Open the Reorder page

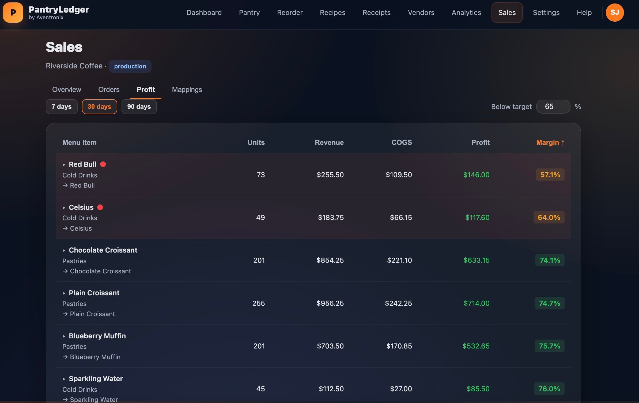click(290, 13)
